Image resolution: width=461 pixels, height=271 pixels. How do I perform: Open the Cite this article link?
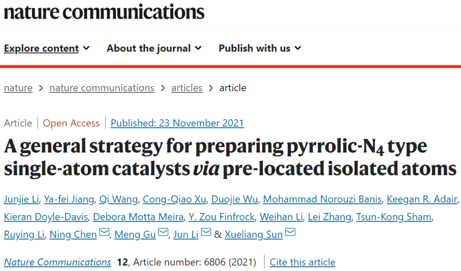tap(303, 262)
